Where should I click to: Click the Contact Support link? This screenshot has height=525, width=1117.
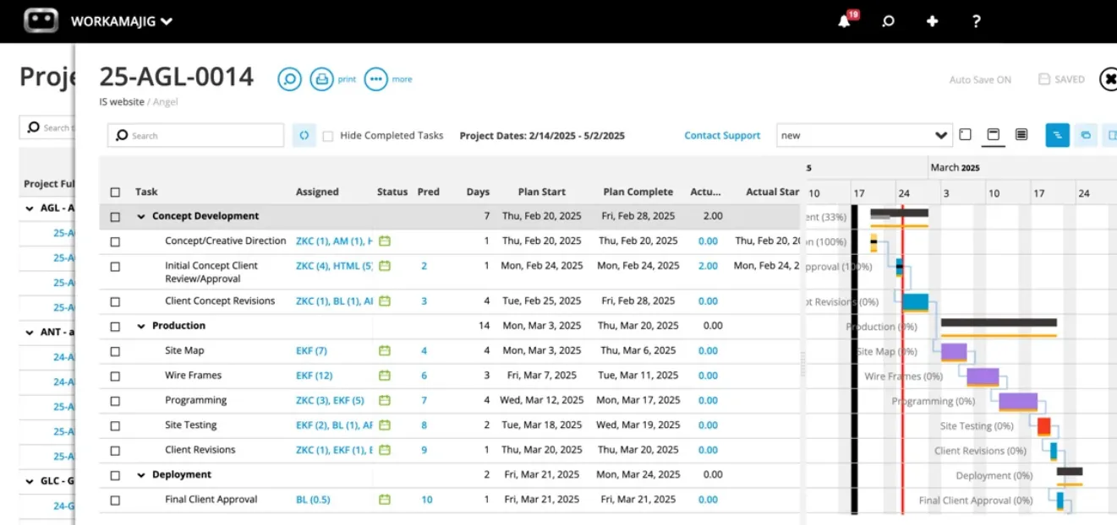pos(722,135)
